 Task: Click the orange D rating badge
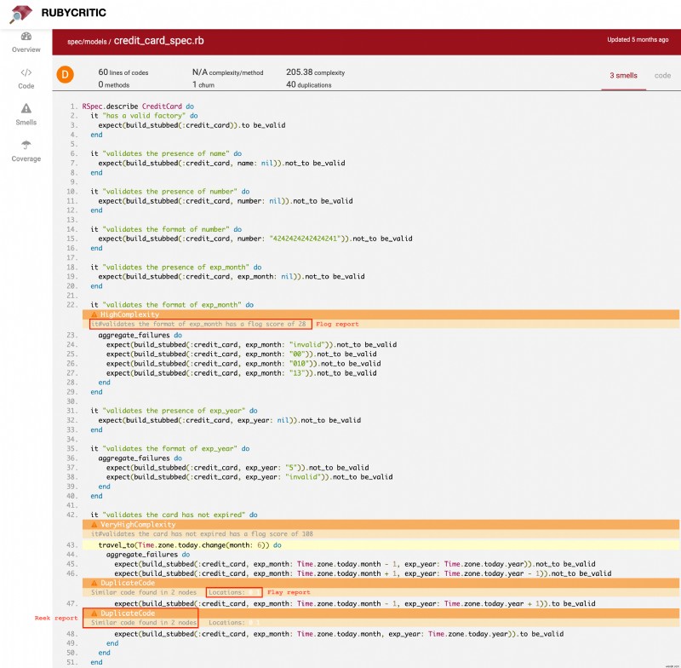pos(66,75)
